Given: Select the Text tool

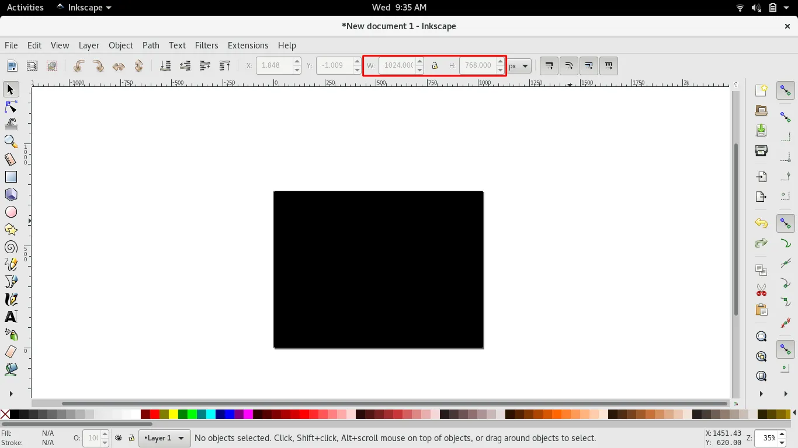Looking at the screenshot, I should coord(11,317).
